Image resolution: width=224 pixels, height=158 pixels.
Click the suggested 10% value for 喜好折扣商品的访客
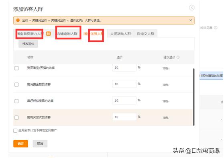coord(165,101)
